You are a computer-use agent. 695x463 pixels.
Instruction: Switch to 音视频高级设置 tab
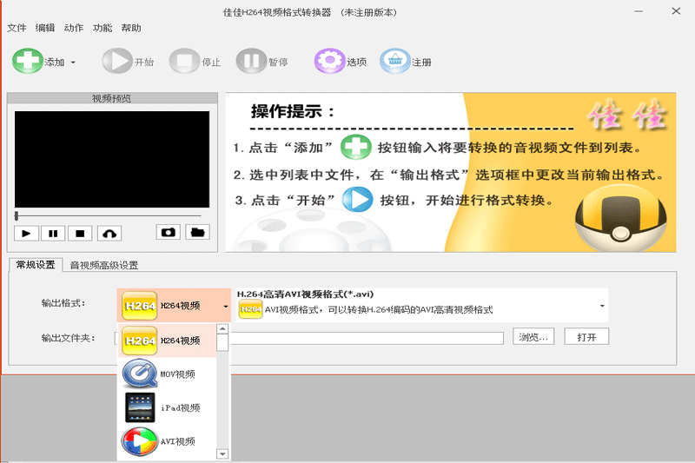coord(104,266)
